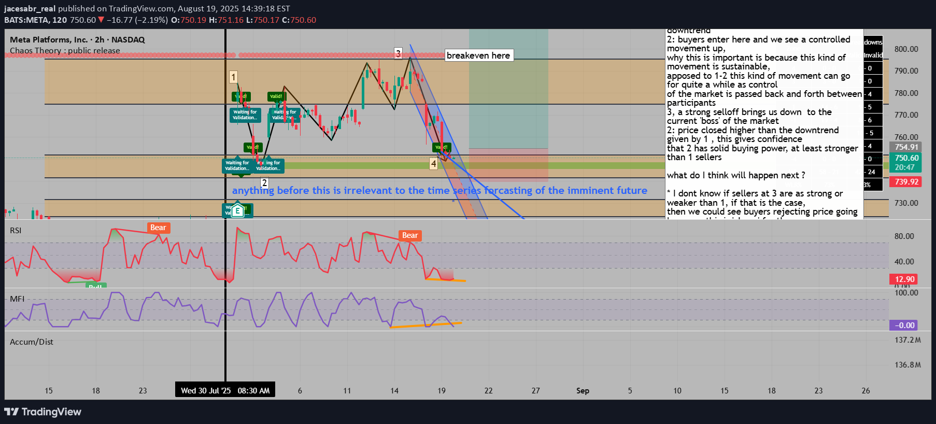Click the author name 'jacesabr_real'
The height and width of the screenshot is (424, 936).
(x=30, y=9)
